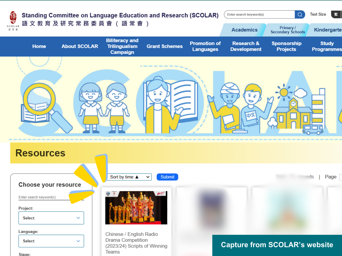Viewport: 342px width, 256px height.
Task: Open Sponsorship Projects menu
Action: point(286,46)
